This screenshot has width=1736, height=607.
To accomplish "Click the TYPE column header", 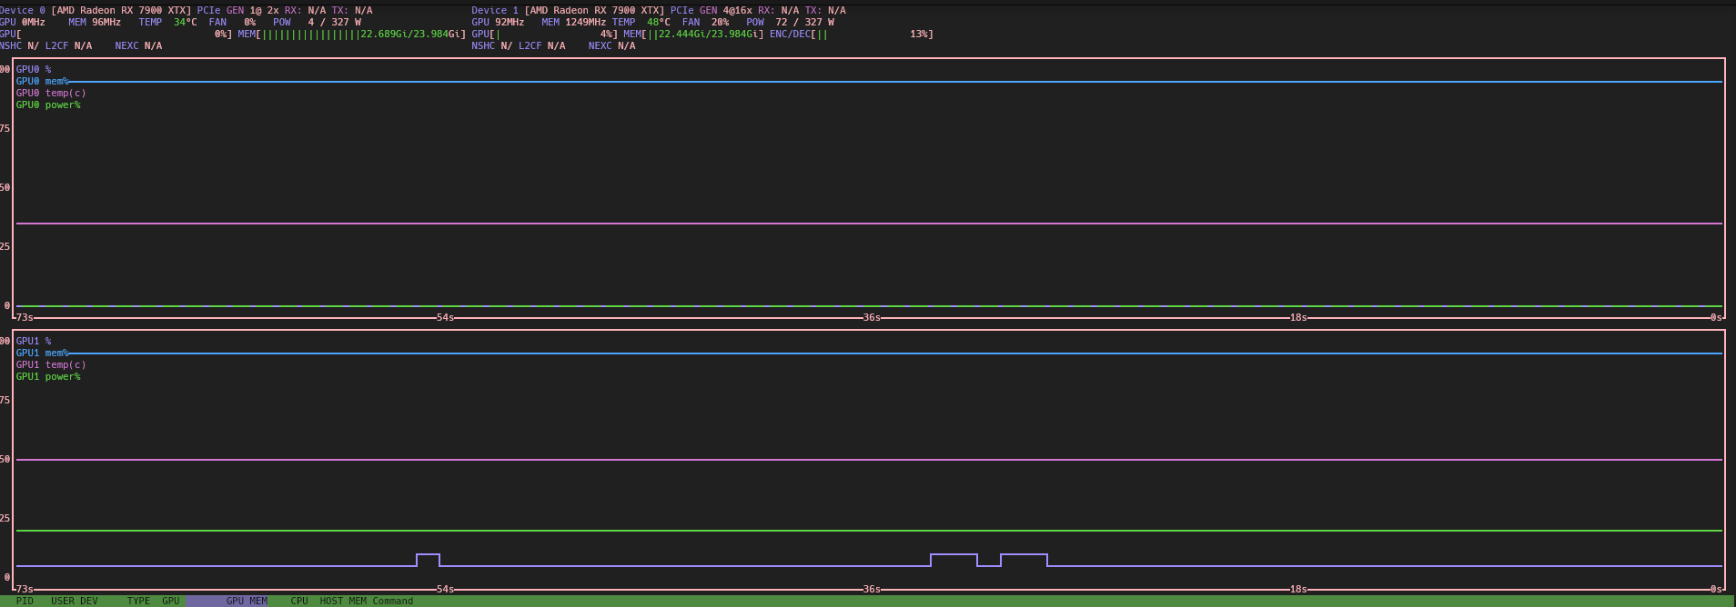I will tap(138, 601).
